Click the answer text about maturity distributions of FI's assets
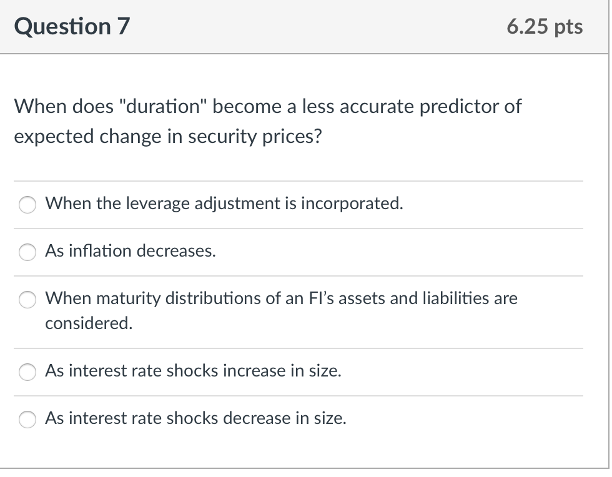 pyautogui.click(x=281, y=299)
